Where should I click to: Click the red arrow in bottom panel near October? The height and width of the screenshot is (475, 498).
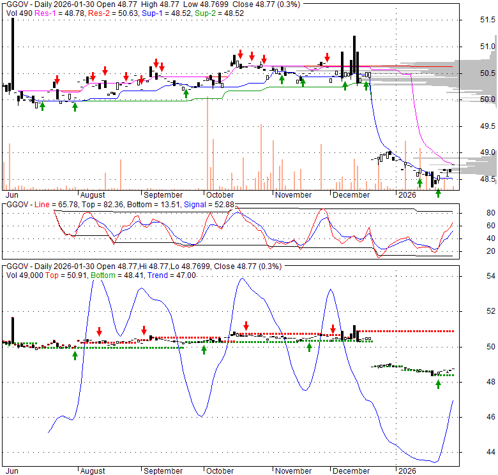[246, 326]
